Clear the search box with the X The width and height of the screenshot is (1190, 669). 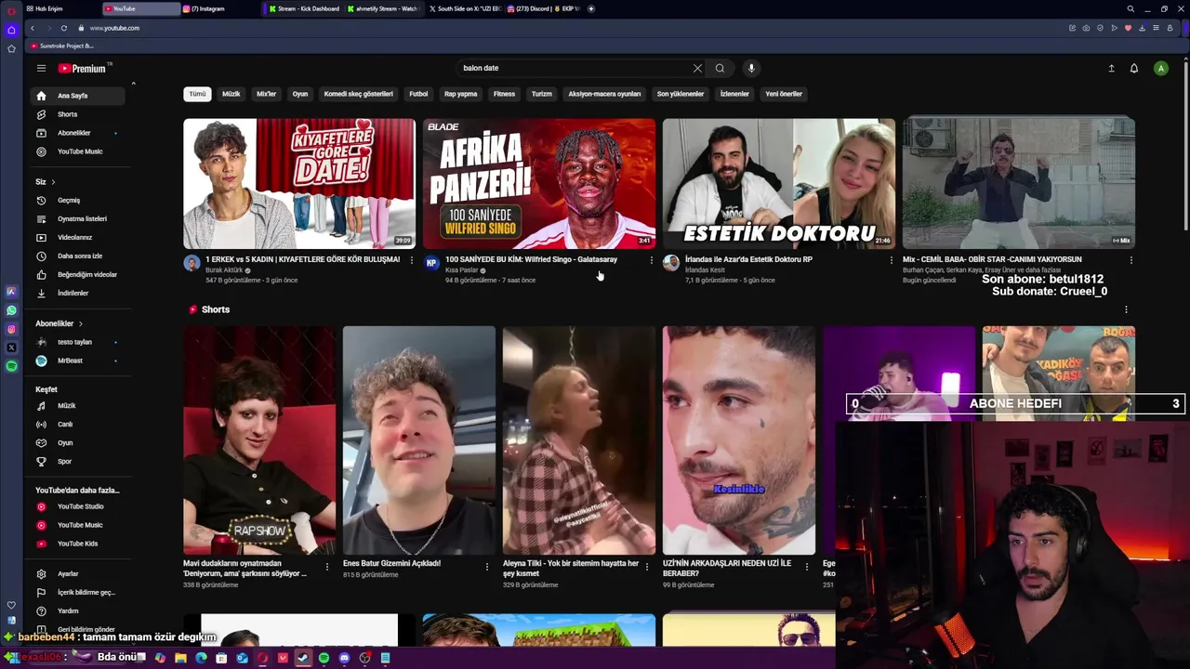point(697,68)
